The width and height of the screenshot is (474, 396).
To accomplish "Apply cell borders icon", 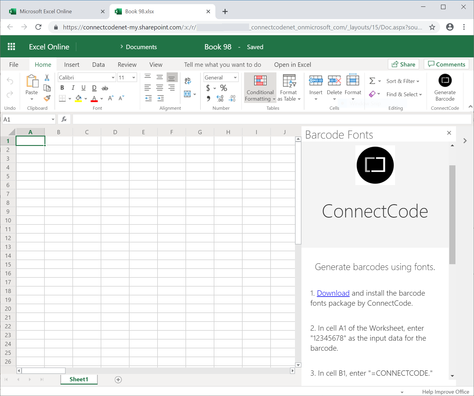I will pyautogui.click(x=62, y=98).
